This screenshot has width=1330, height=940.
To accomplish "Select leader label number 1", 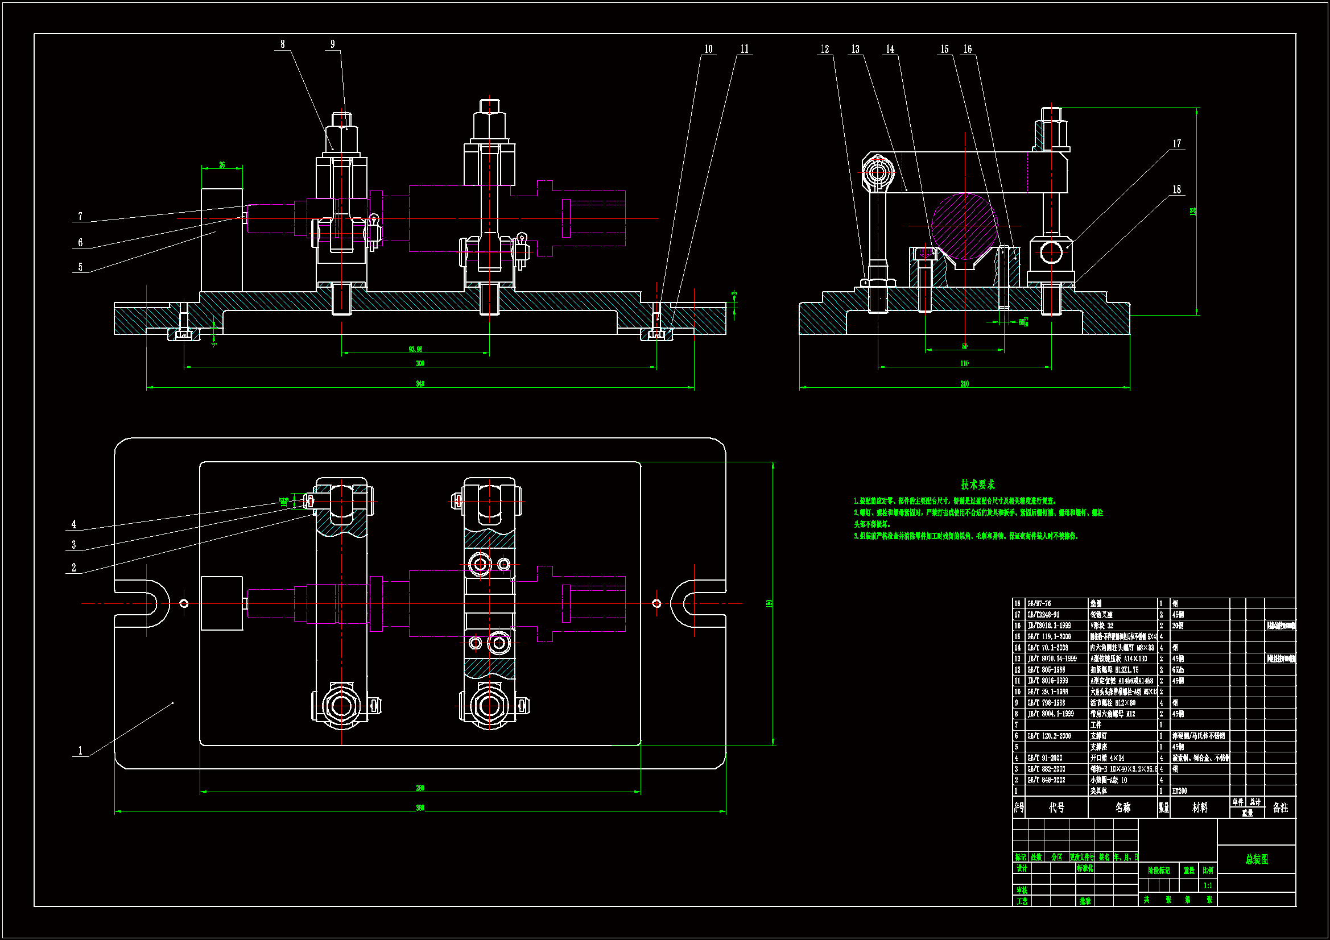I will tap(80, 751).
